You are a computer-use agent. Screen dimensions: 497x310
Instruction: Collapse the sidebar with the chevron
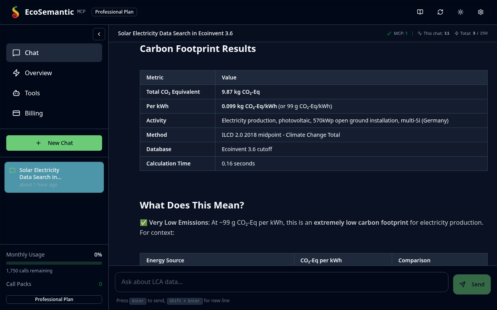pyautogui.click(x=99, y=34)
